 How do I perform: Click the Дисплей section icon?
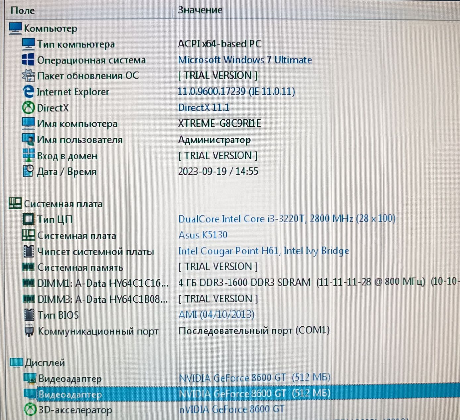click(16, 362)
